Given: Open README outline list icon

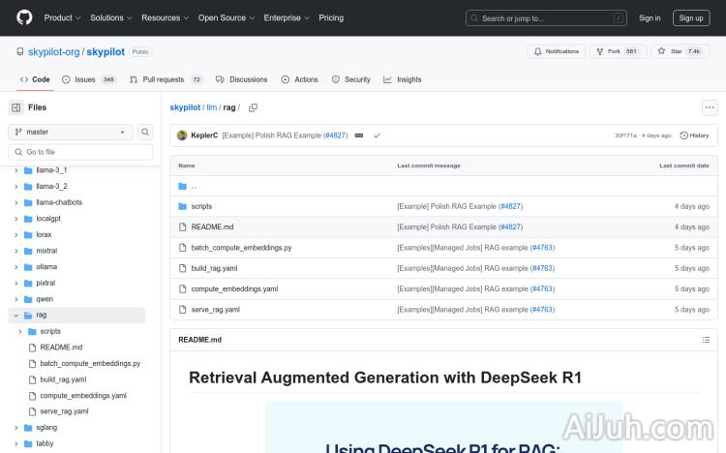Looking at the screenshot, I should (x=710, y=340).
